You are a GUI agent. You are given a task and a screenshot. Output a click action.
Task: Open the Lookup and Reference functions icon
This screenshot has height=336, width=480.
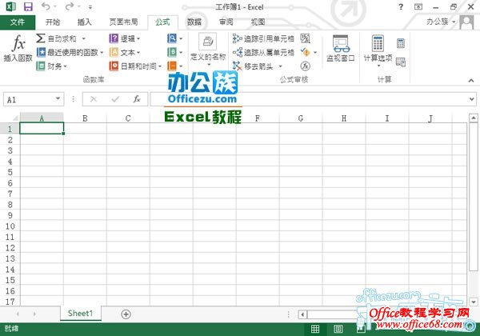[172, 38]
